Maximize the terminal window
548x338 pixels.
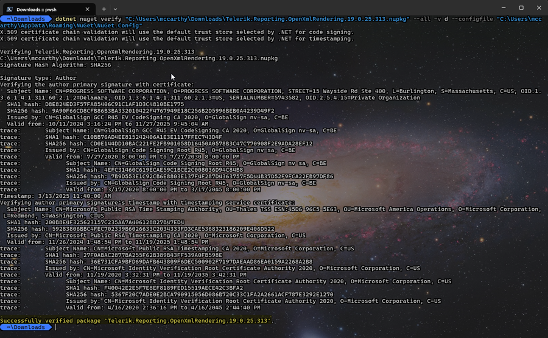coord(521,8)
